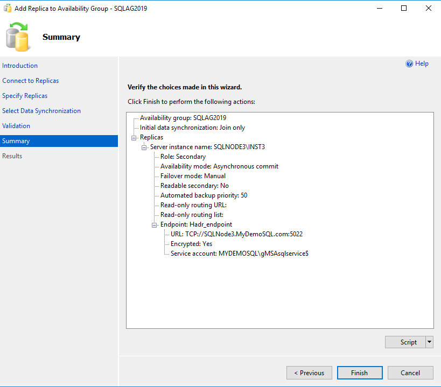The image size is (441, 387).
Task: Go to the Validation page
Action: (16, 126)
